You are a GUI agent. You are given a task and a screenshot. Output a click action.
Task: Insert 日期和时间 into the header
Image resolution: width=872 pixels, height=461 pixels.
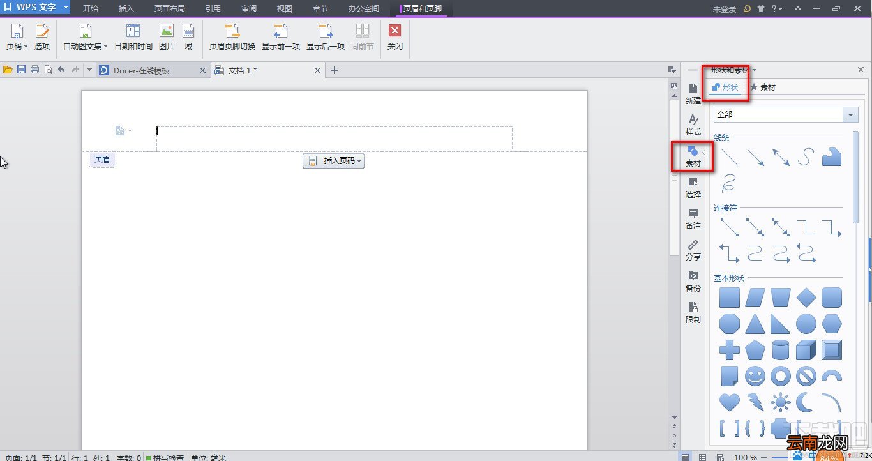(133, 37)
